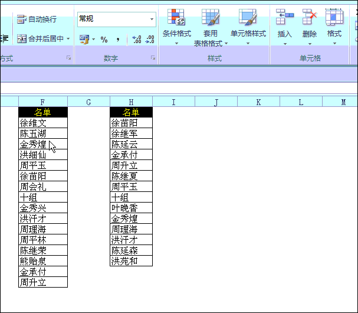
Task: Select cell 徐苗阳 in column F
Action: click(43, 176)
